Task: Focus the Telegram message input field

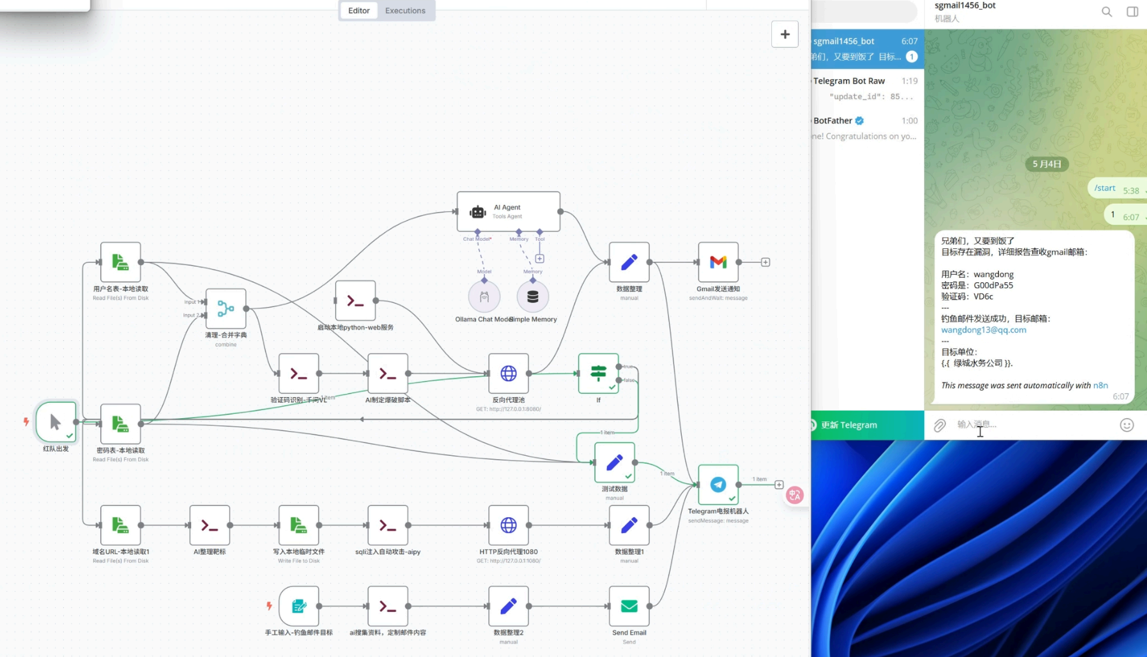Action: click(x=1034, y=425)
